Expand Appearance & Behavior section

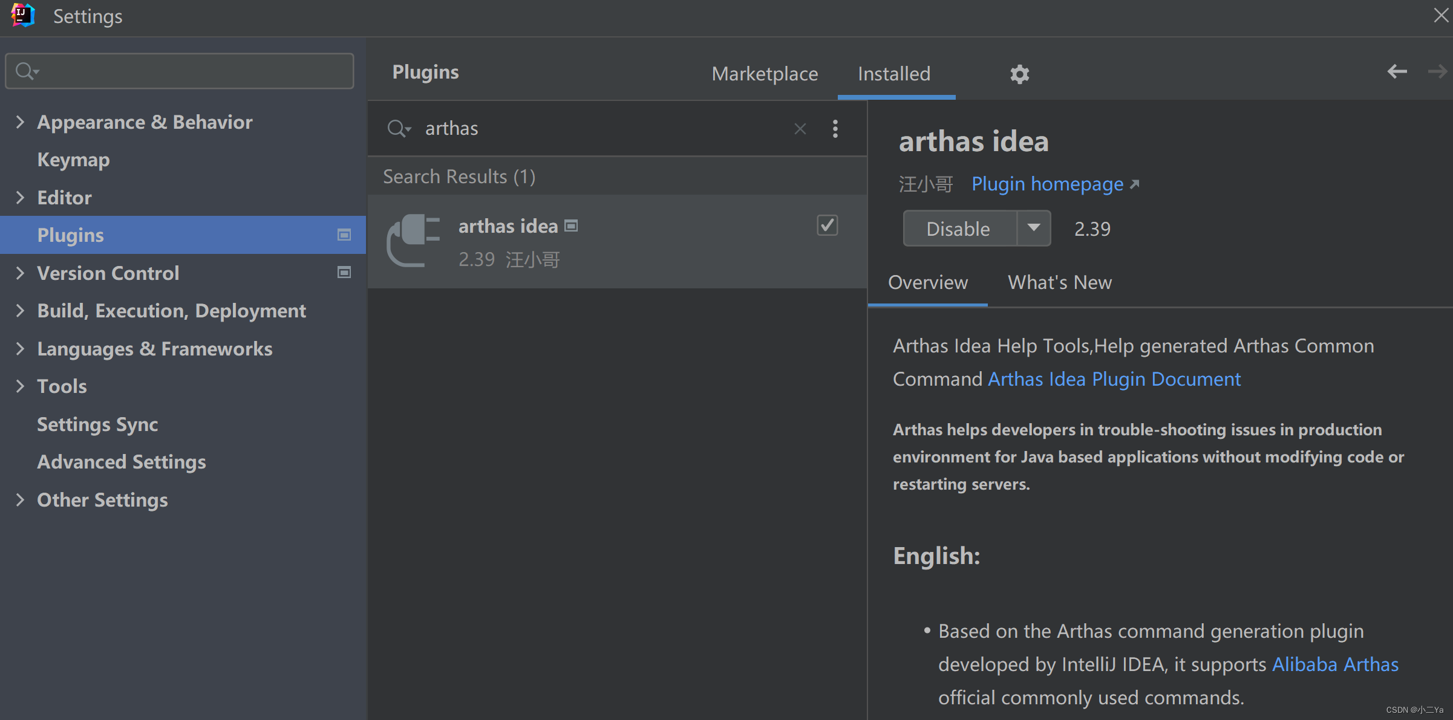(20, 122)
